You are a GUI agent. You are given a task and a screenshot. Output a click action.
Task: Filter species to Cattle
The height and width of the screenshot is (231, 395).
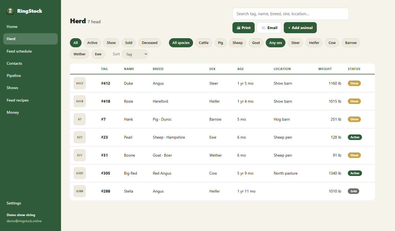204,43
